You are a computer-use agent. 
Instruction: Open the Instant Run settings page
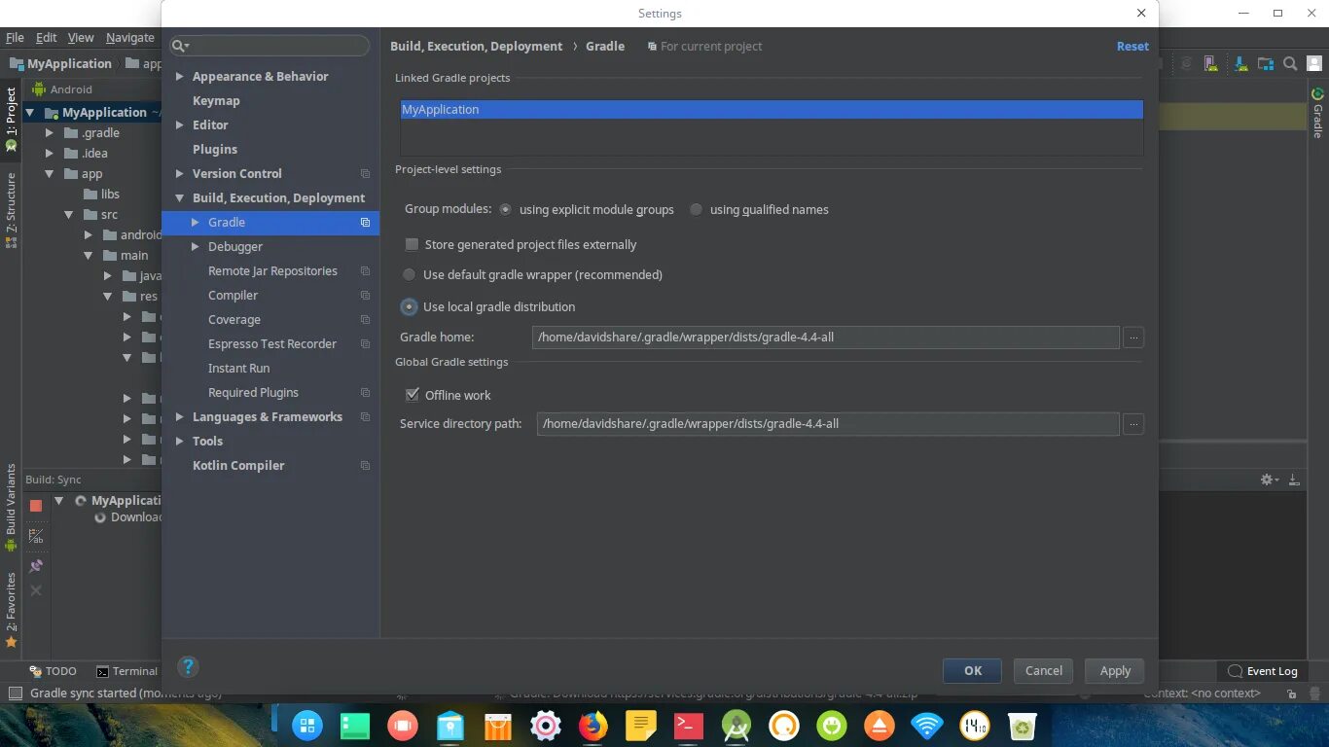(x=238, y=368)
